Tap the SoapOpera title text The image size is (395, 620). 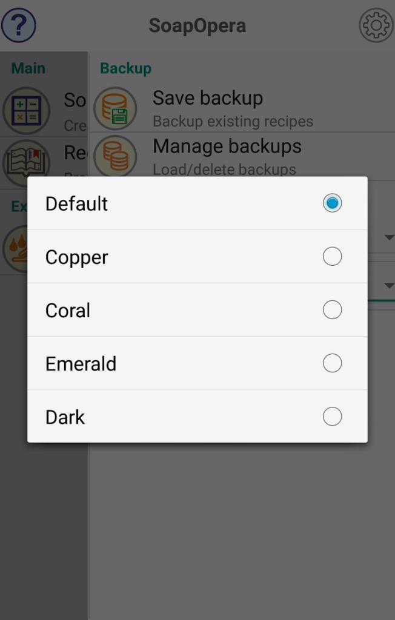(198, 26)
